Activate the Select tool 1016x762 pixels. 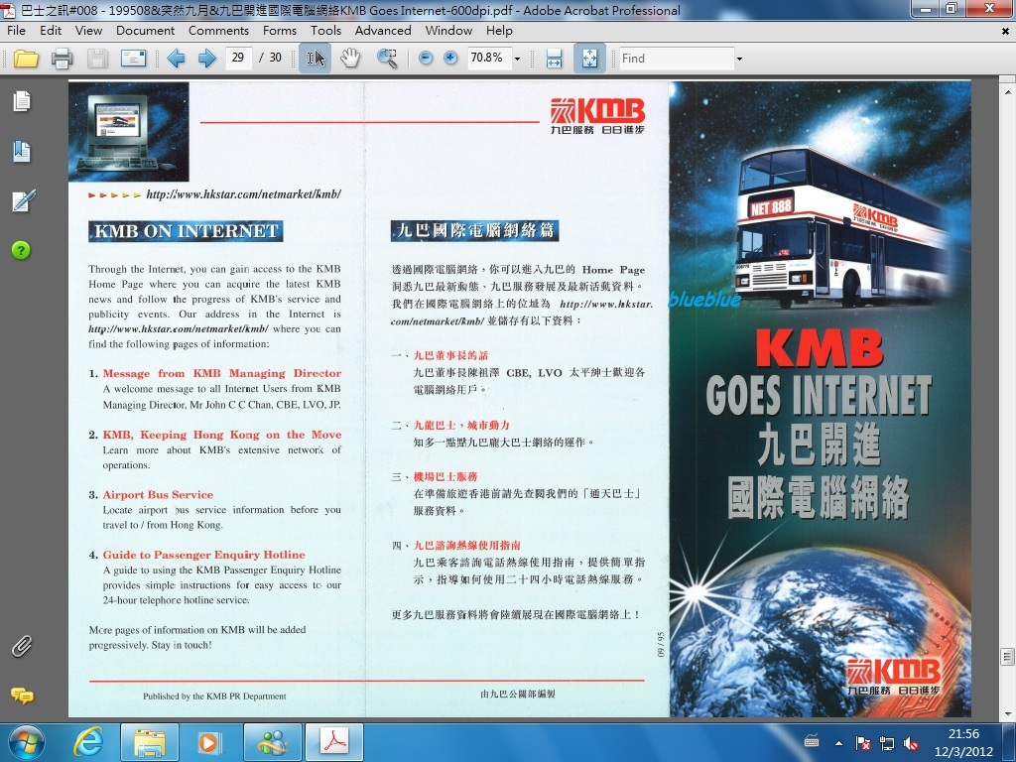pos(315,59)
